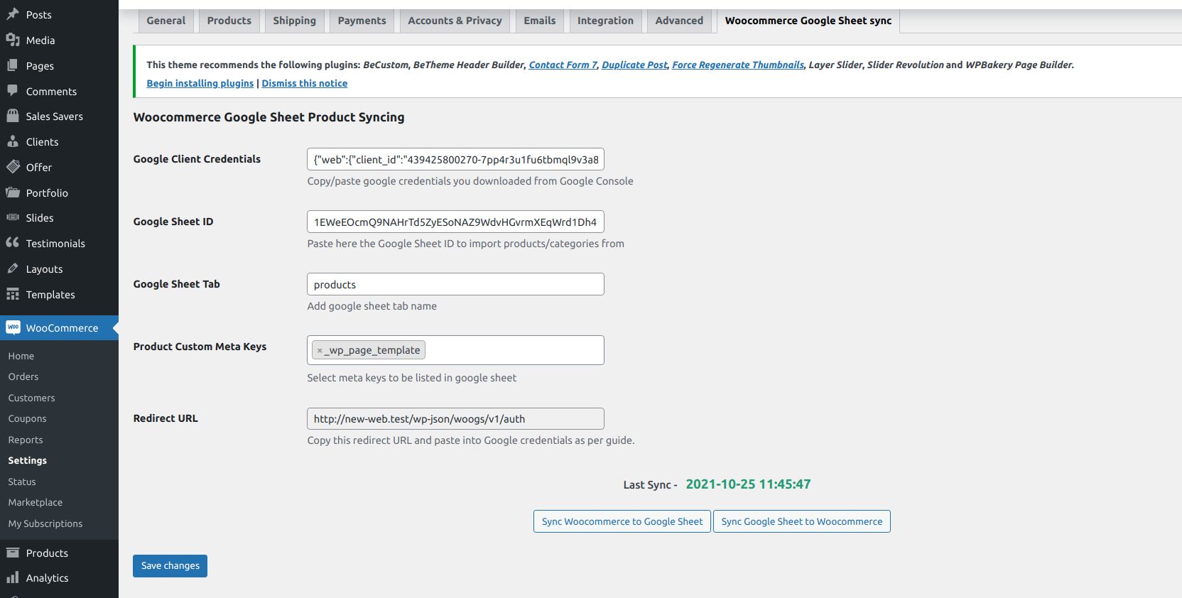Click the Save changes button
The height and width of the screenshot is (598, 1182).
pyautogui.click(x=170, y=566)
